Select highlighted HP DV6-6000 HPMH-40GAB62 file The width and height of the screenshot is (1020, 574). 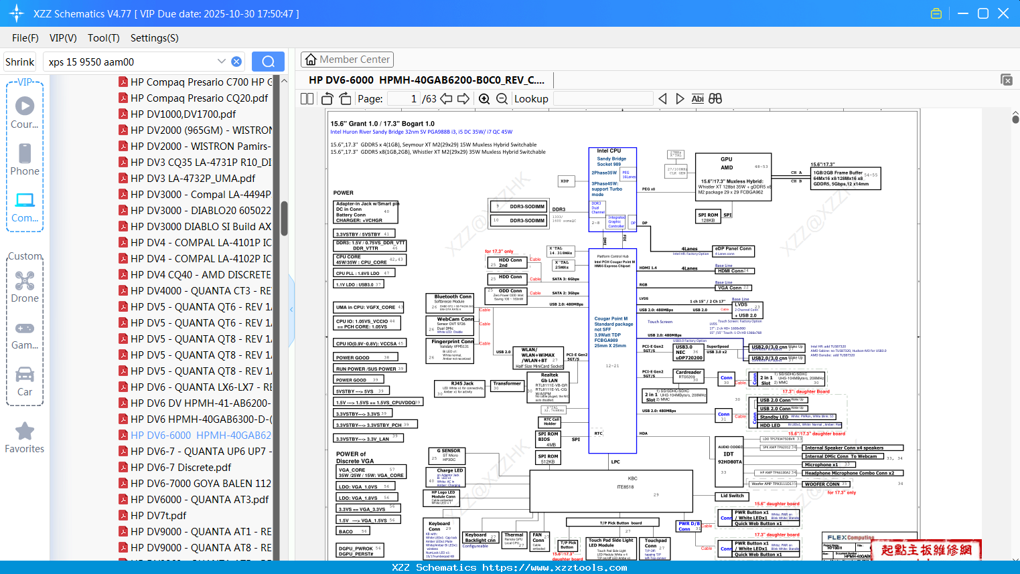pyautogui.click(x=195, y=436)
